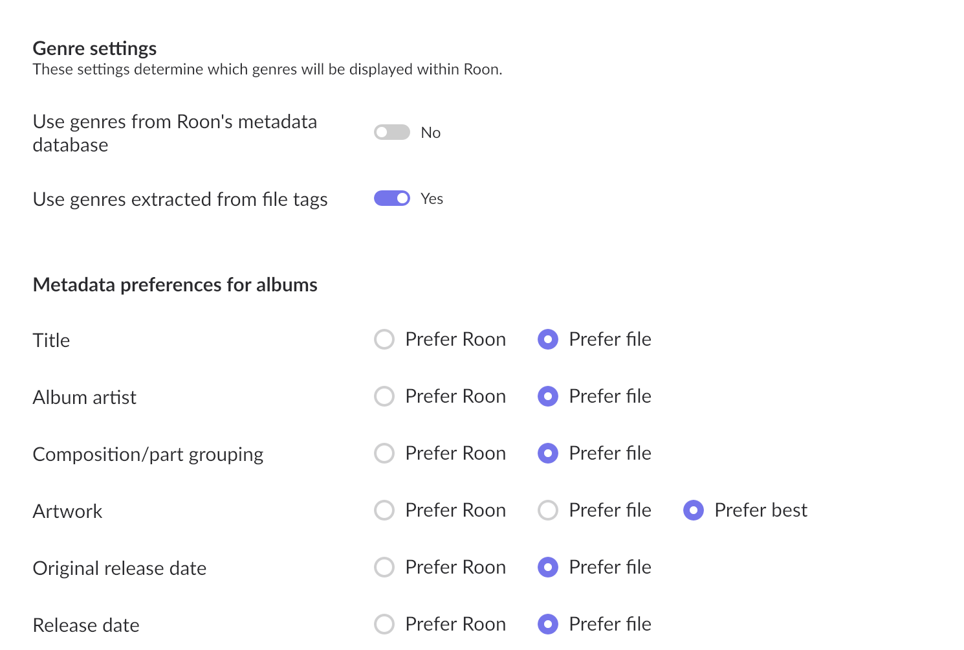Click the Genre settings heading
The width and height of the screenshot is (964, 650).
pos(94,49)
